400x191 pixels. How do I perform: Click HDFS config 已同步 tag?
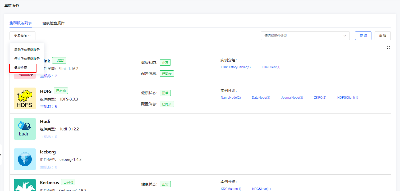coord(167,104)
